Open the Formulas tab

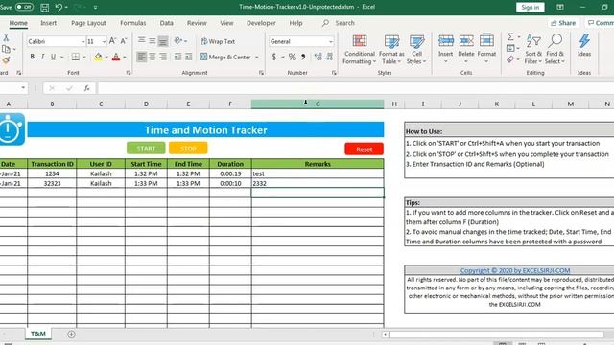pos(132,23)
